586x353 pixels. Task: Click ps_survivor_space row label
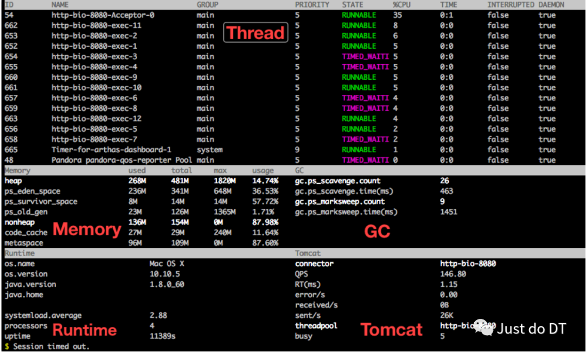click(41, 202)
